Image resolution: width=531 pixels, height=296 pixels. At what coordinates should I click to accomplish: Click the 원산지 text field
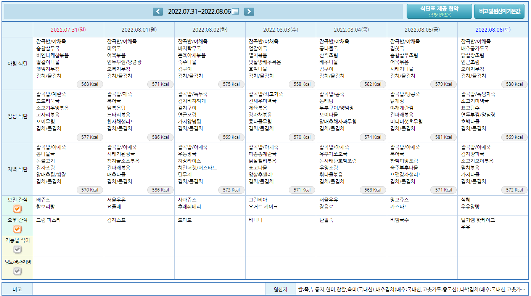412,290
